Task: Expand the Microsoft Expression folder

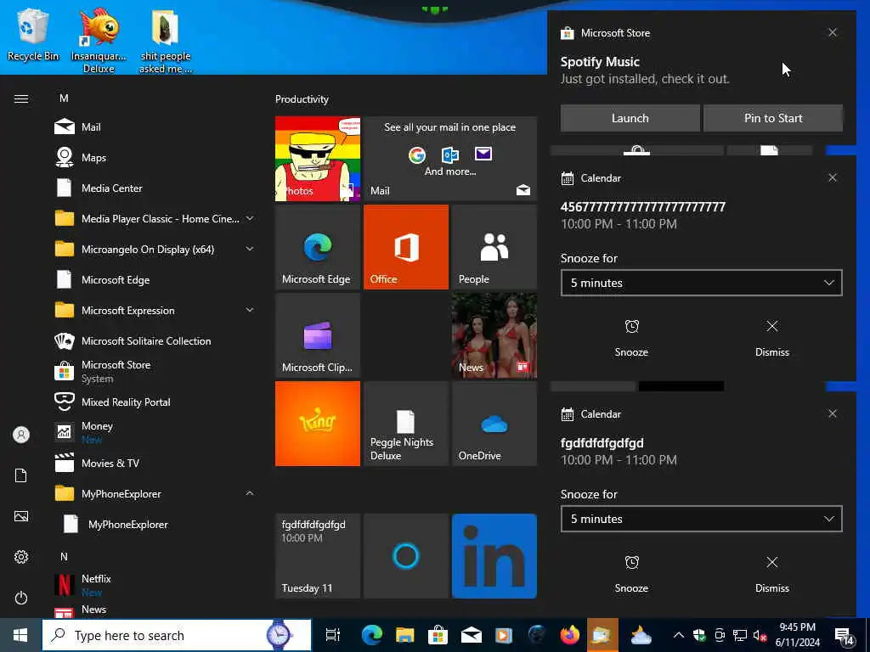Action: (250, 310)
